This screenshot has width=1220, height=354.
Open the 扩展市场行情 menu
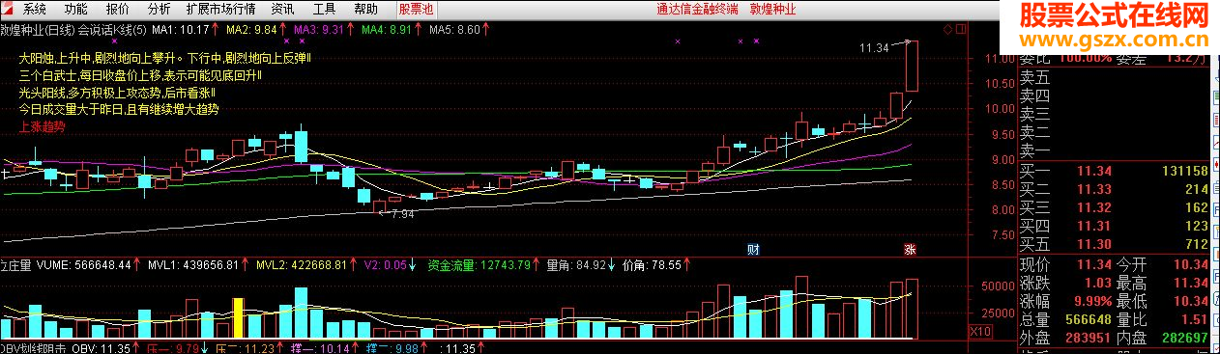221,9
